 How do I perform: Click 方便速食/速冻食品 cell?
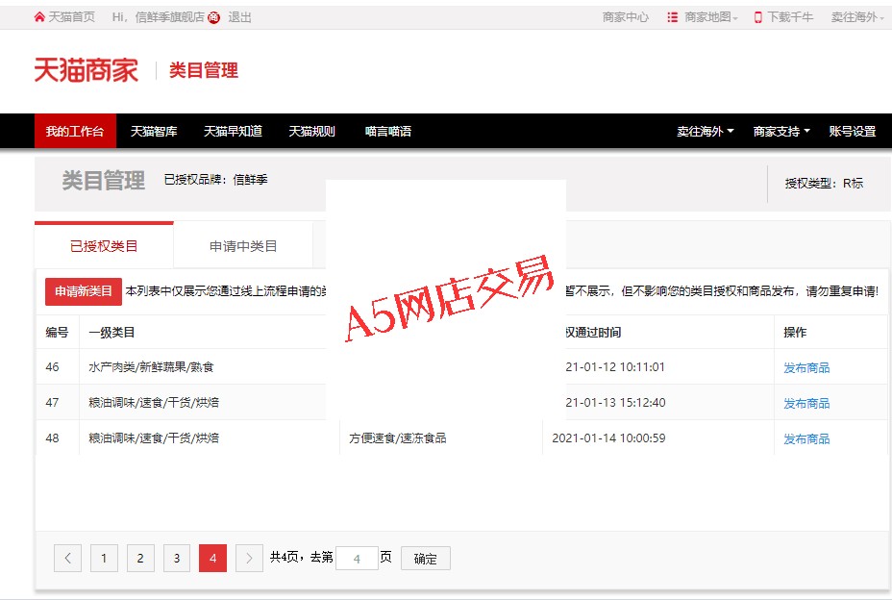(x=398, y=437)
